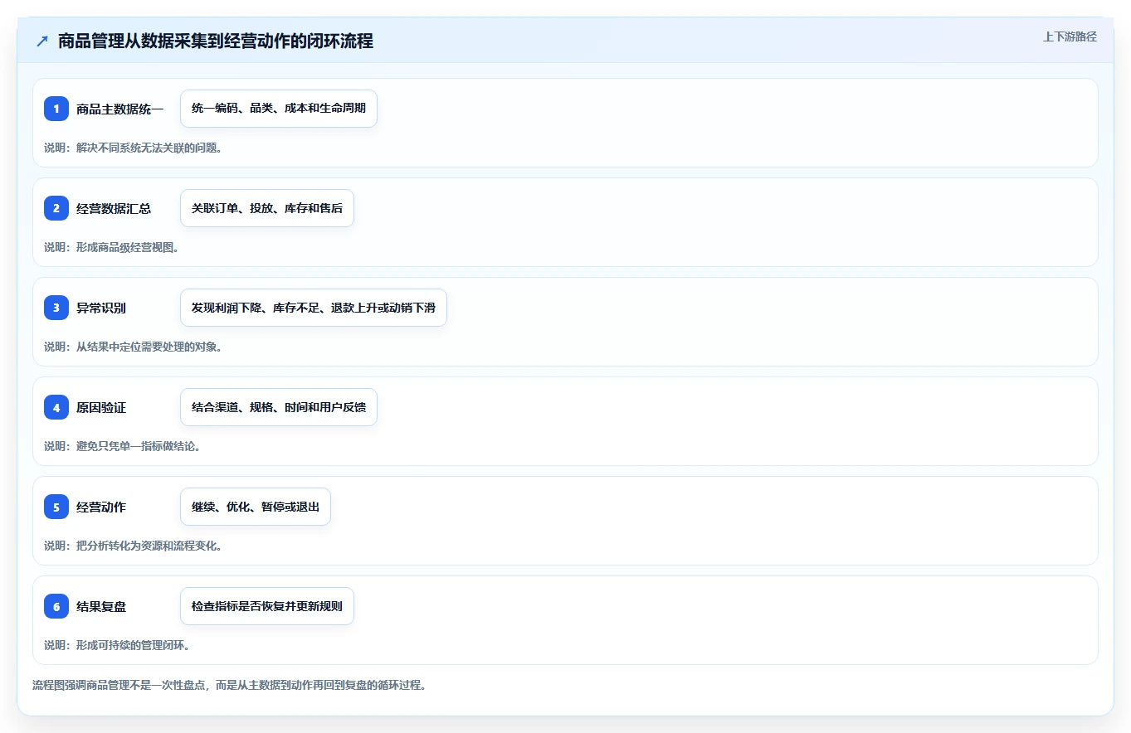Click the note 从结果中定位需要处理的对象
The height and width of the screenshot is (733, 1131).
(133, 347)
